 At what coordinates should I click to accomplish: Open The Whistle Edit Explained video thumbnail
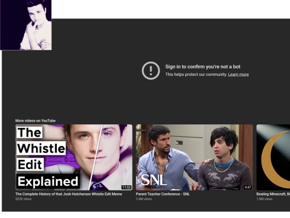[74, 157]
